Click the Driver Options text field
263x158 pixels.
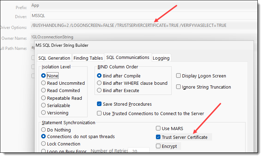140,25
